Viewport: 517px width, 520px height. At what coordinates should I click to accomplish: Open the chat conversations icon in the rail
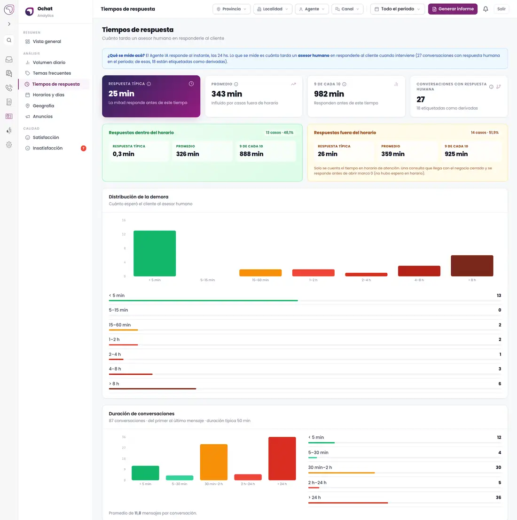pyautogui.click(x=9, y=74)
